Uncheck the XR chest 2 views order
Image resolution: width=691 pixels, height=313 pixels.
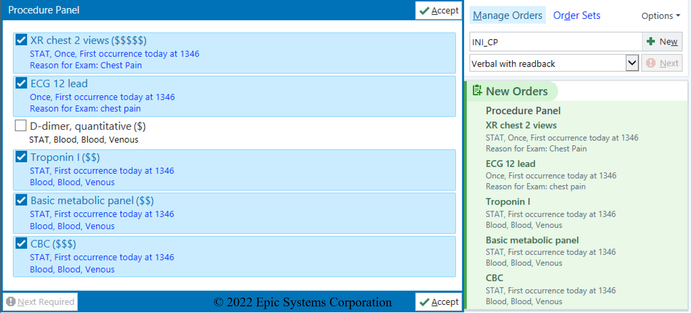pos(21,40)
